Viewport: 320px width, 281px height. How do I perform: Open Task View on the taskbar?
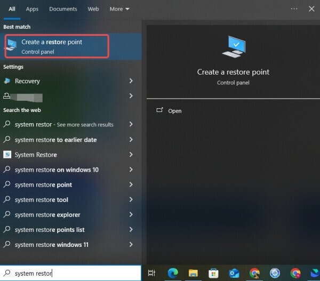[151, 273]
